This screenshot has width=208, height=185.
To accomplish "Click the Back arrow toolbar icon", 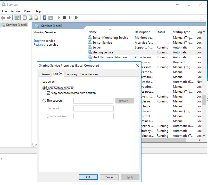I will [x=3, y=18].
